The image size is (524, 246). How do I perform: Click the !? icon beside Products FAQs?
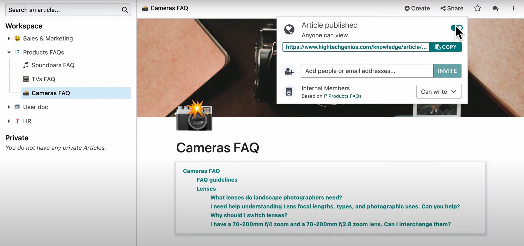pyautogui.click(x=17, y=52)
